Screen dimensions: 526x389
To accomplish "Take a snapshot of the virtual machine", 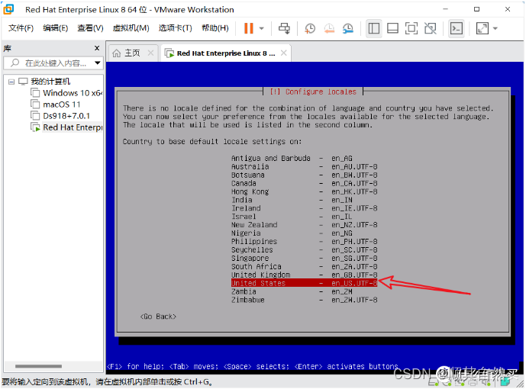I will coord(310,28).
